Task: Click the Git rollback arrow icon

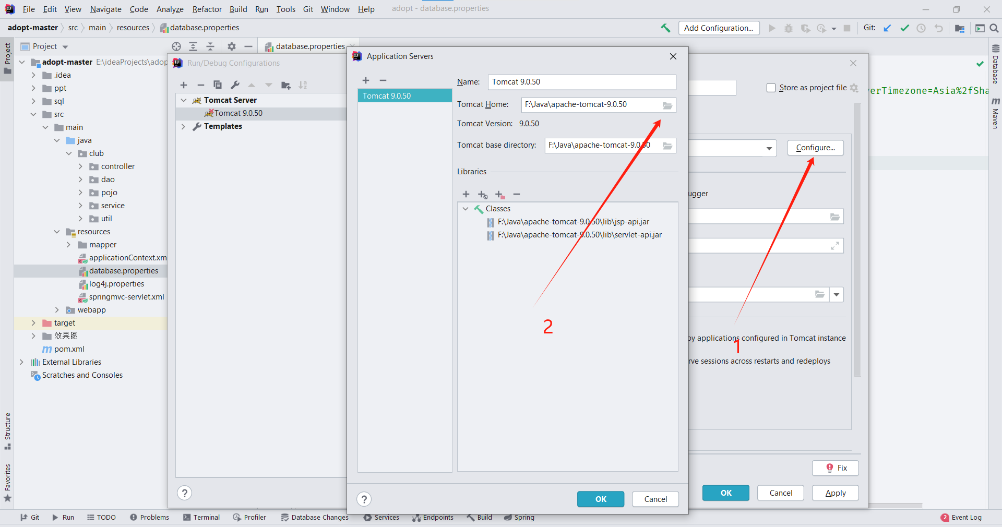Action: click(x=938, y=28)
